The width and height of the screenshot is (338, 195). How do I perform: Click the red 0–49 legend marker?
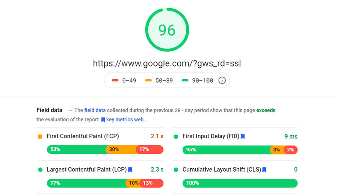(x=115, y=80)
